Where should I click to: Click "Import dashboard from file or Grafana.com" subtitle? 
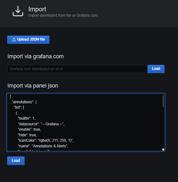[x=63, y=15]
